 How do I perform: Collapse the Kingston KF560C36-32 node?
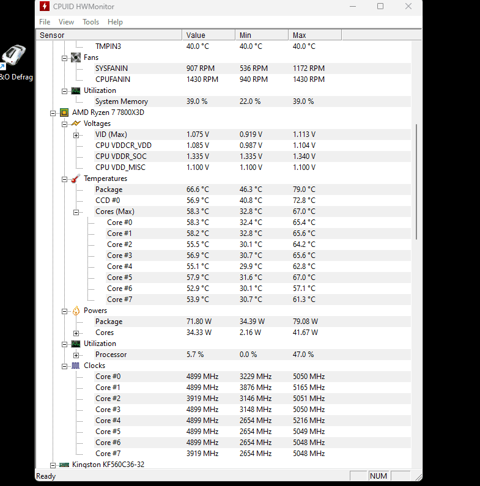tap(53, 465)
